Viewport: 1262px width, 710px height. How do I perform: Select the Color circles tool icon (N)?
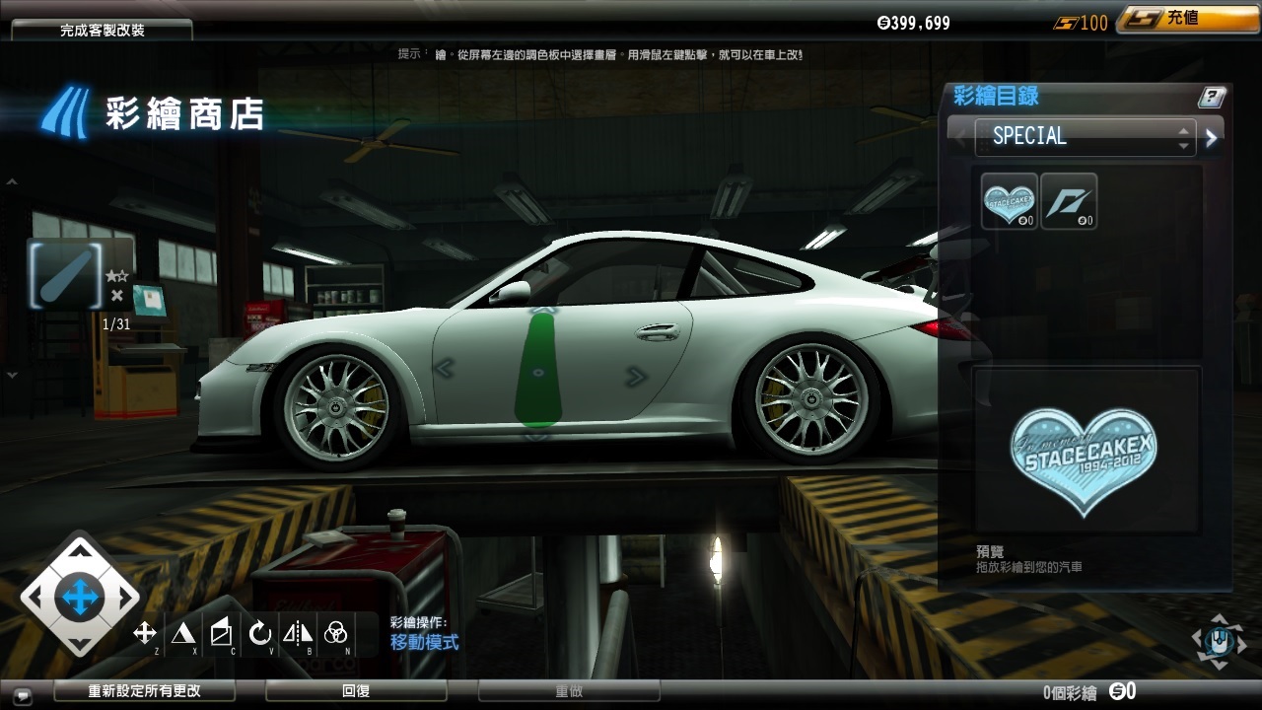[336, 633]
